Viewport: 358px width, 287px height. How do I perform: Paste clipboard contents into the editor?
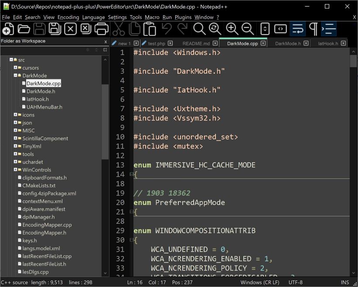click(x=150, y=29)
